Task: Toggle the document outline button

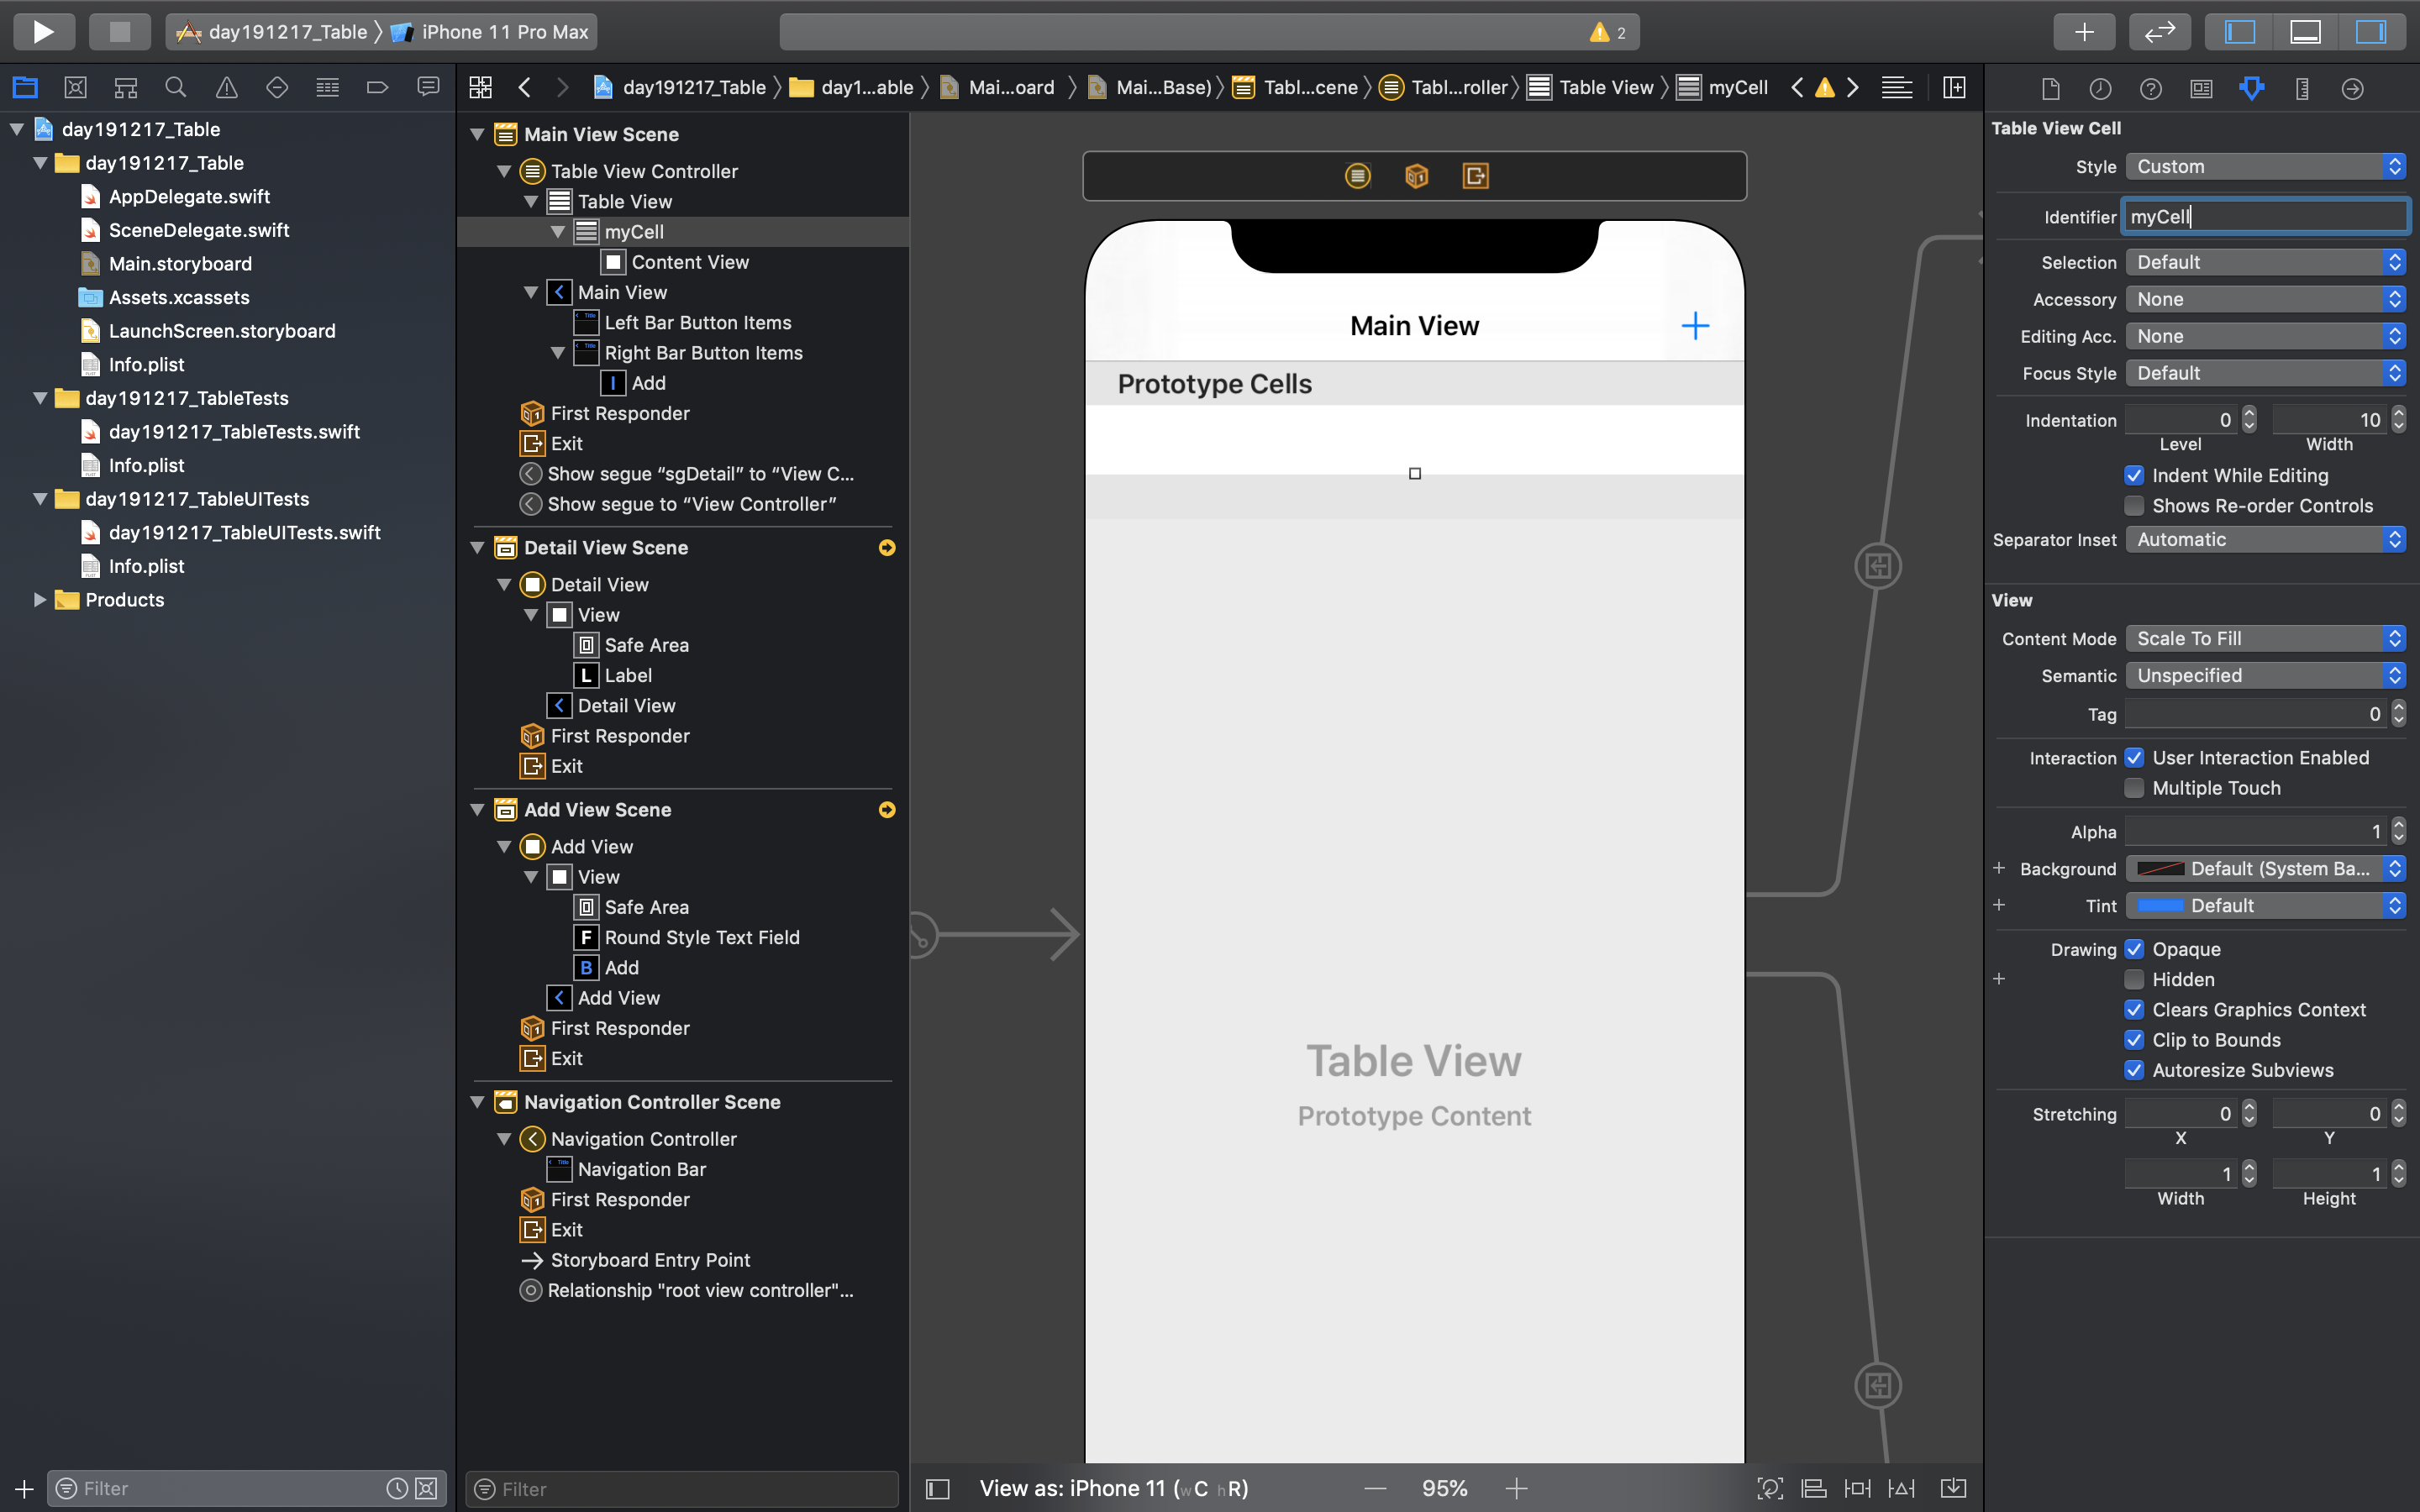Action: click(937, 1488)
